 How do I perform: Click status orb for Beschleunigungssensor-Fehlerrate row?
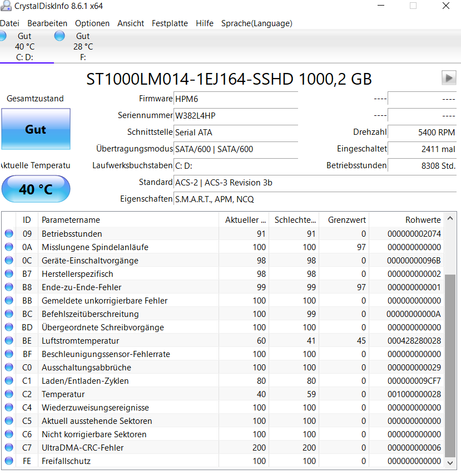9,354
